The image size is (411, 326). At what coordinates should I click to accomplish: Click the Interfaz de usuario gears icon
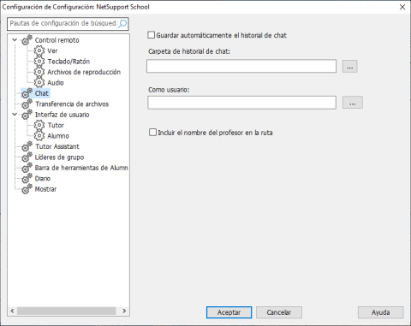27,115
